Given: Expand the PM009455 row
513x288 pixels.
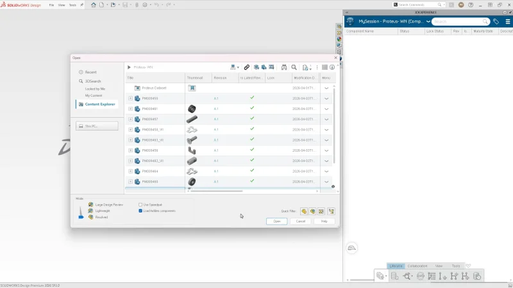Looking at the screenshot, I should [x=130, y=99].
